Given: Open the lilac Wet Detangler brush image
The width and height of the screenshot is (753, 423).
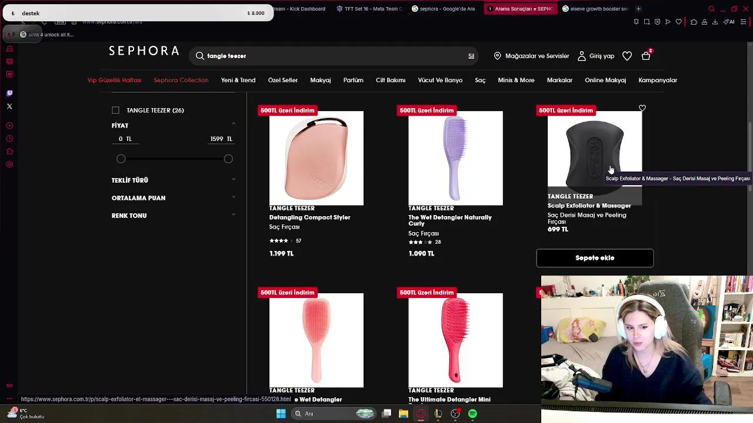Looking at the screenshot, I should click(x=455, y=158).
